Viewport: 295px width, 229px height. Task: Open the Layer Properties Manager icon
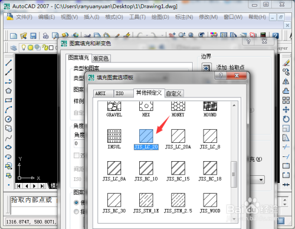pos(14,48)
